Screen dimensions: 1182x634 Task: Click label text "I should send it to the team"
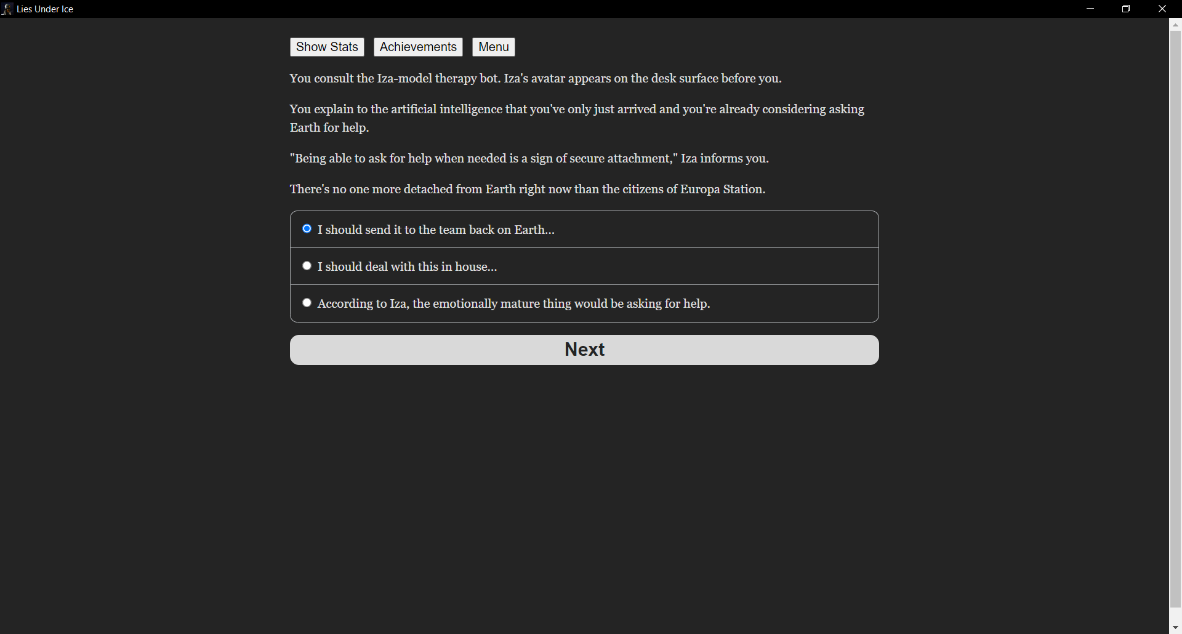pos(436,230)
